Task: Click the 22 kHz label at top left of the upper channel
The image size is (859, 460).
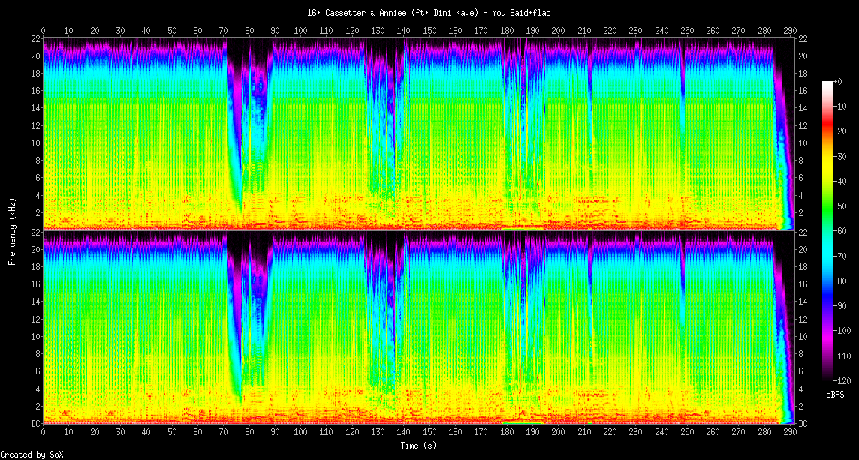Action: tap(35, 38)
